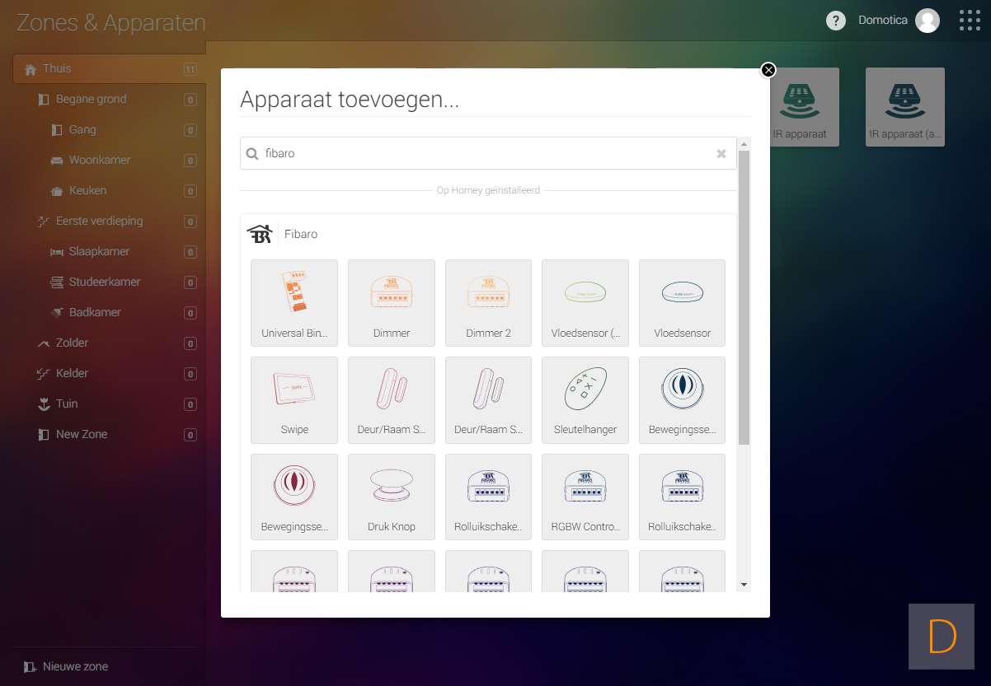Select the Swipe device tile
Image resolution: width=991 pixels, height=686 pixels.
pyautogui.click(x=294, y=399)
